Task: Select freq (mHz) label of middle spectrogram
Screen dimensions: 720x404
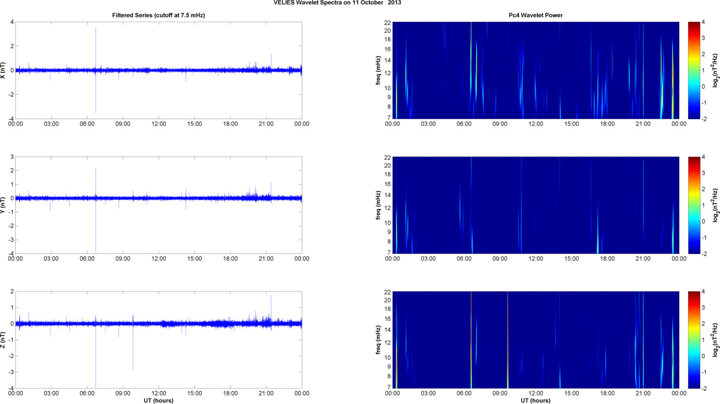Action: (378, 205)
